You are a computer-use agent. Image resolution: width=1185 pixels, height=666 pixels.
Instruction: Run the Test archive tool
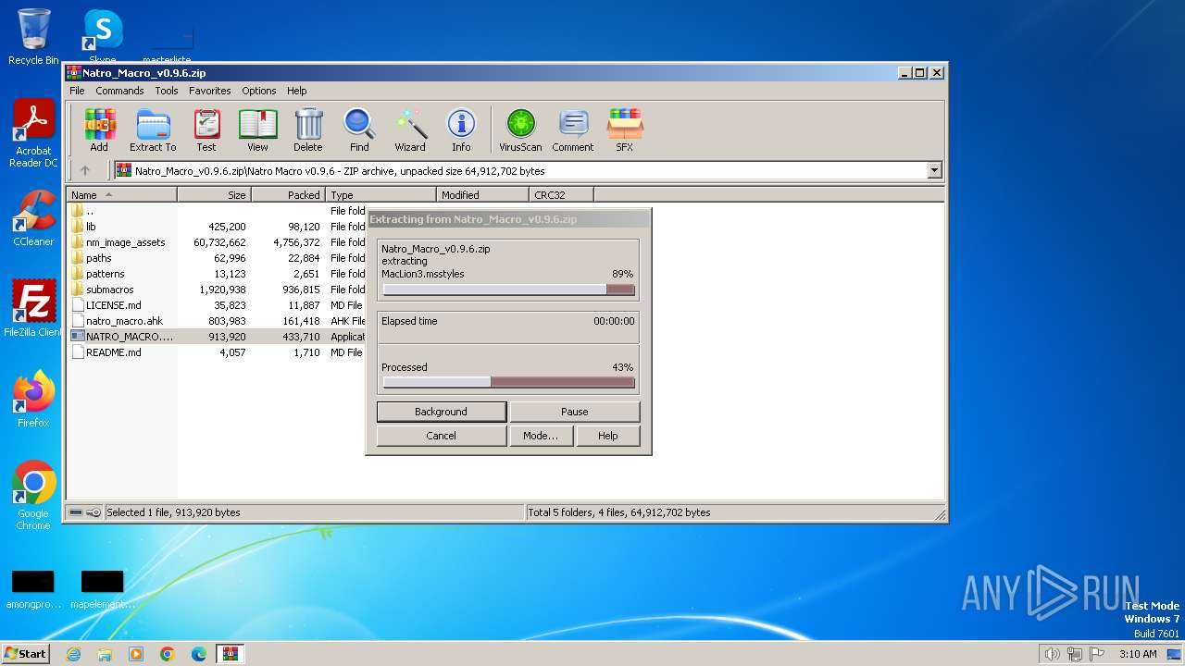coord(206,129)
